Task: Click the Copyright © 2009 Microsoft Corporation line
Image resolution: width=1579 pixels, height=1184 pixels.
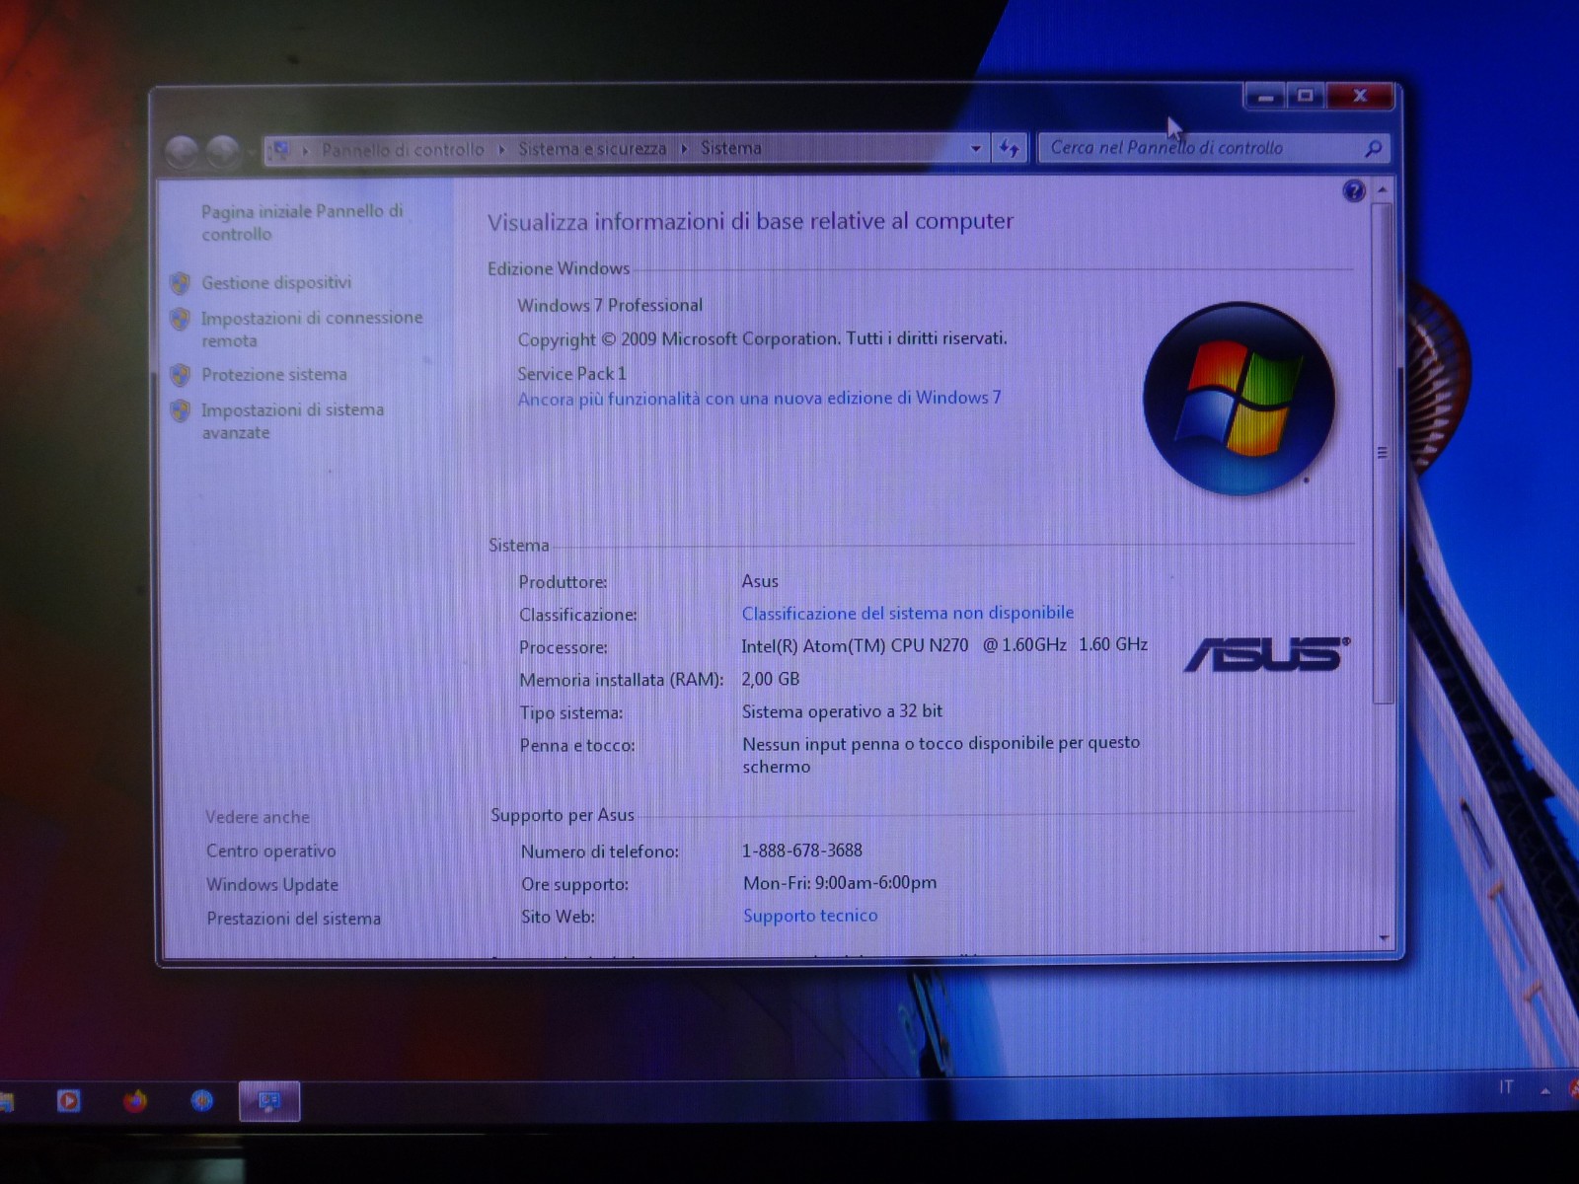Action: click(x=762, y=339)
